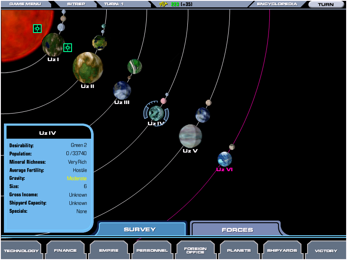The height and width of the screenshot is (260, 347).
Task: Select planet Uz I
Action: (53, 45)
